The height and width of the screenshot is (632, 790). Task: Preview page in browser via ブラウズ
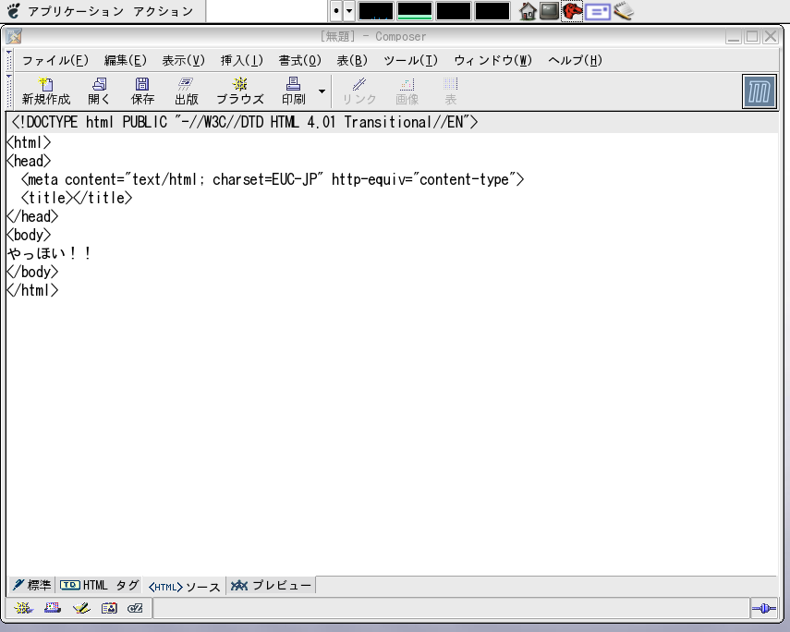click(240, 91)
